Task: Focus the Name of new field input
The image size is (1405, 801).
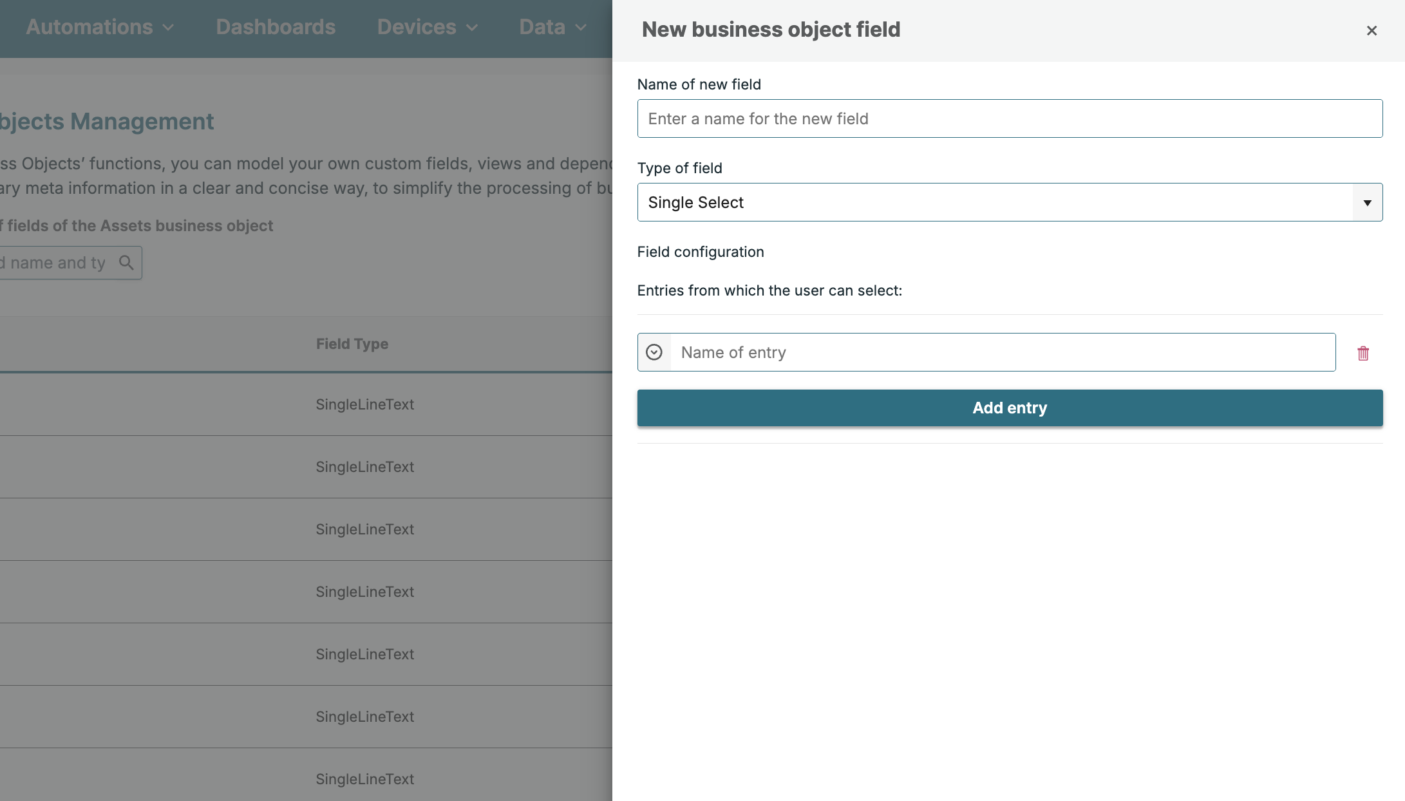Action: pos(1009,118)
